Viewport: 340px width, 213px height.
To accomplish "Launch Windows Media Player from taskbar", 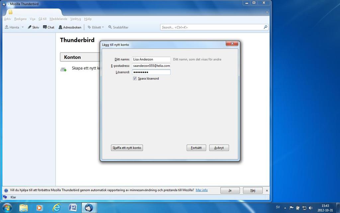I will pos(40,208).
